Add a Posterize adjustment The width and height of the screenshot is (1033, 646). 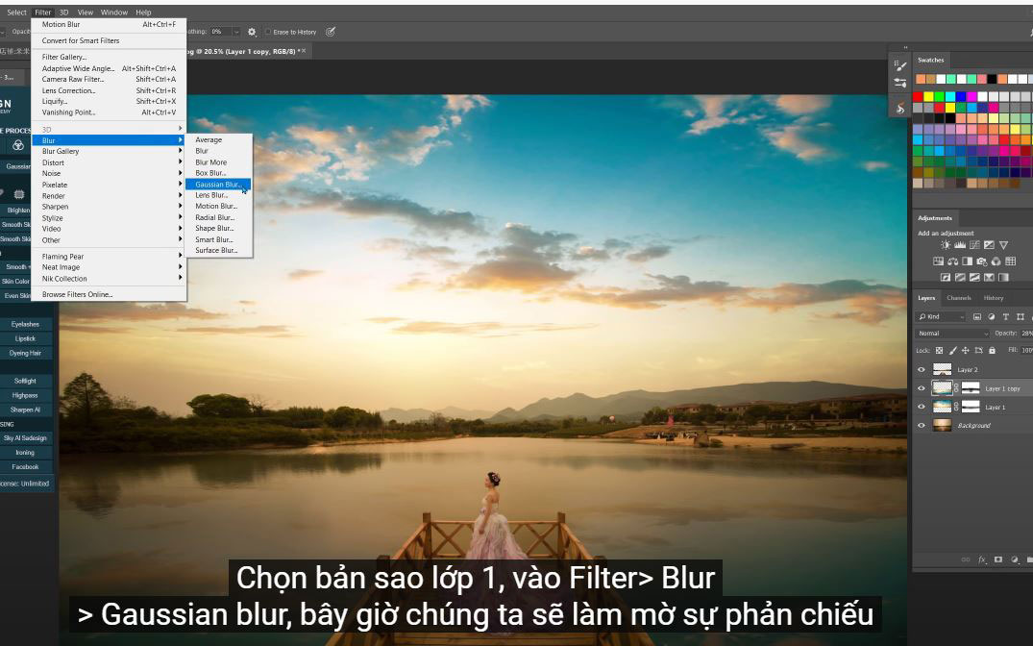pos(960,278)
